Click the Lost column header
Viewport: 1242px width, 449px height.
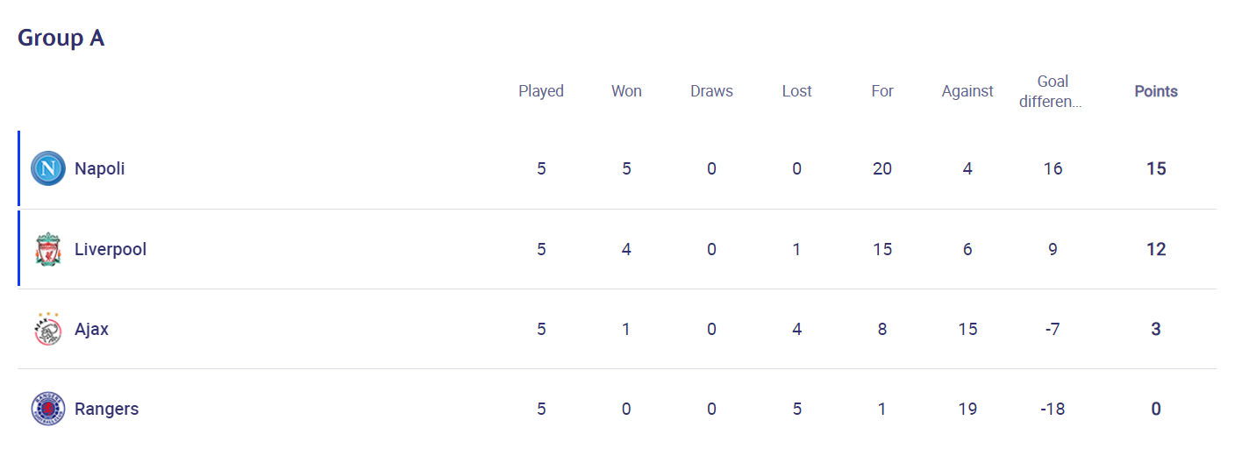coord(796,91)
